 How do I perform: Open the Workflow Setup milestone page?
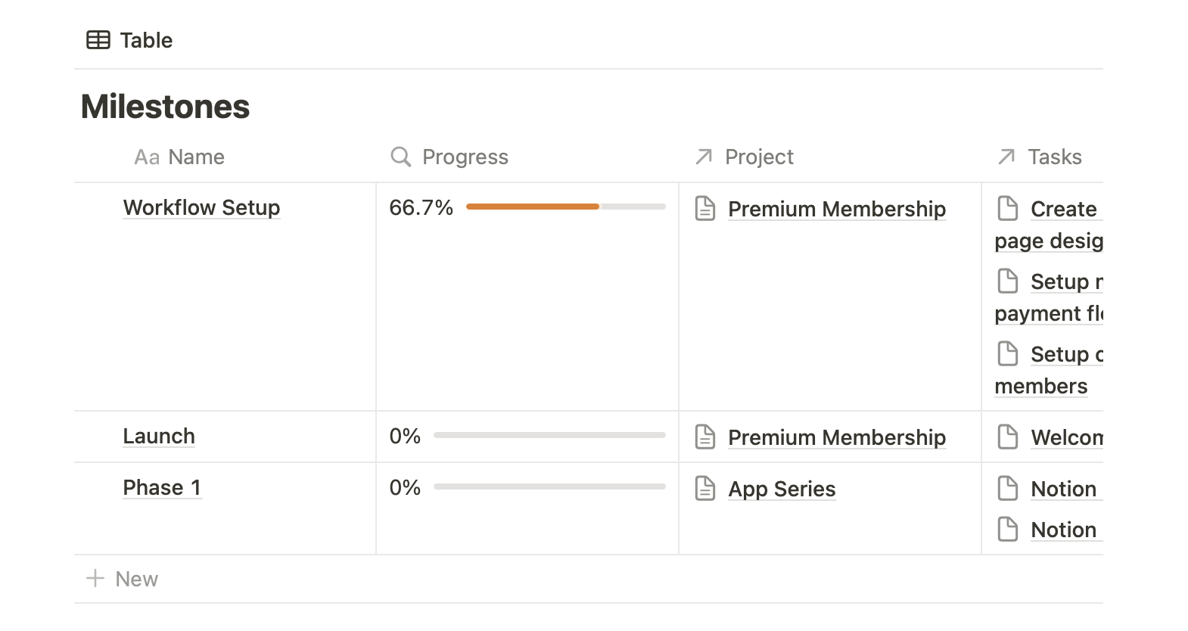(x=201, y=207)
